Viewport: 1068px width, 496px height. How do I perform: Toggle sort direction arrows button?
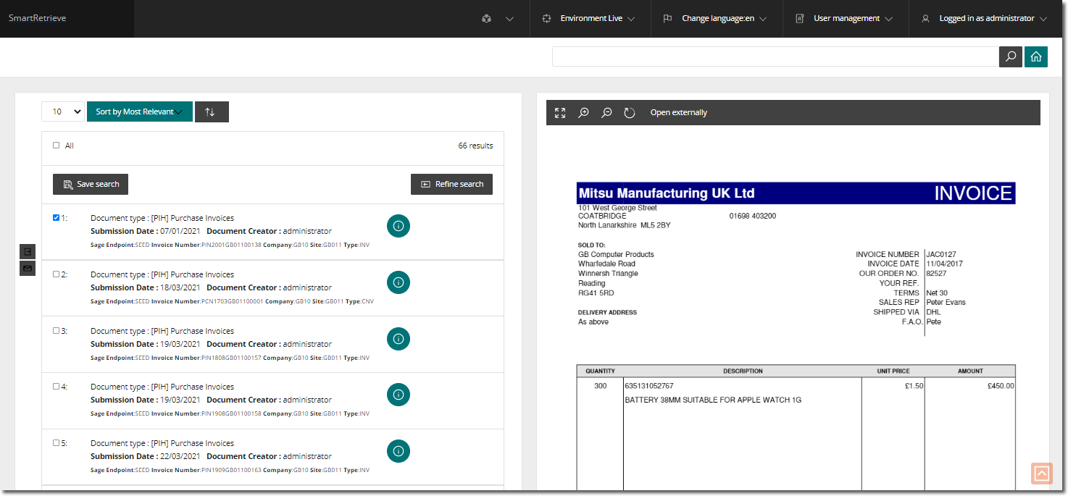212,112
